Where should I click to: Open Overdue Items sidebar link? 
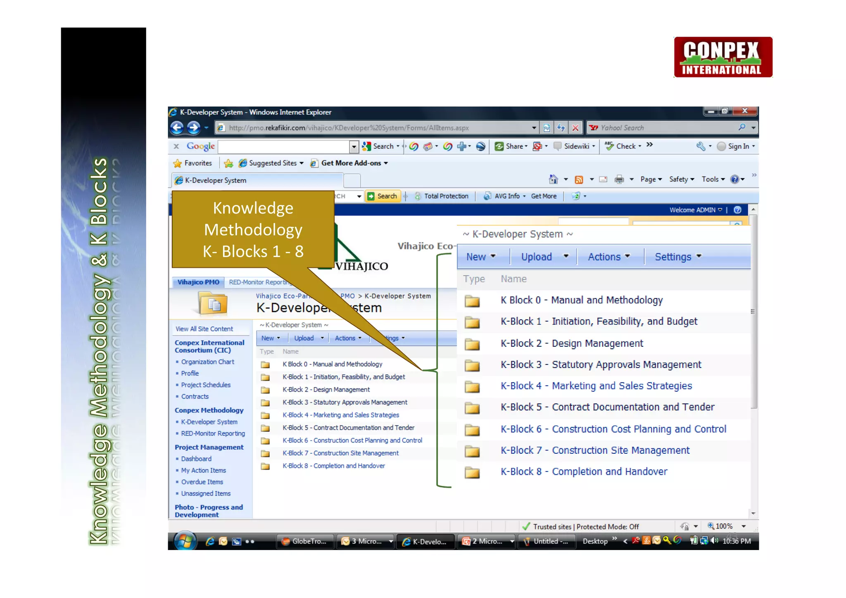pos(202,482)
